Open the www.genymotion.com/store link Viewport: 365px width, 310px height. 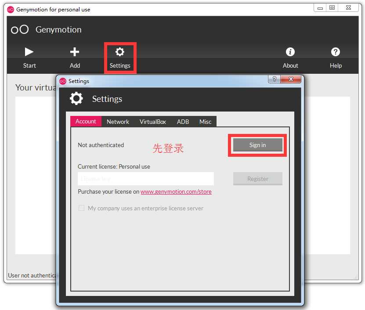[x=176, y=191]
